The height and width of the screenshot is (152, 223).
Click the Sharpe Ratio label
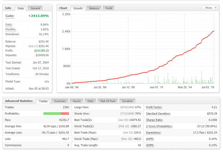click(x=154, y=120)
